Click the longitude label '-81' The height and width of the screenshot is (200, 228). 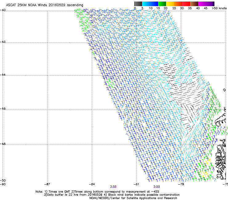click(x=136, y=184)
